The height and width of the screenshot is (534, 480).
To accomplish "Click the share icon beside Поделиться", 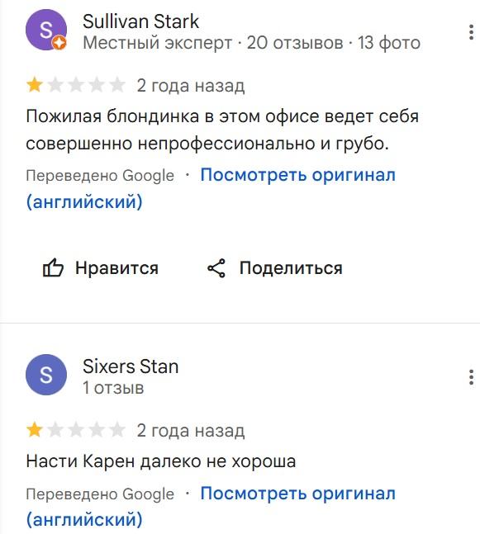I will [216, 268].
